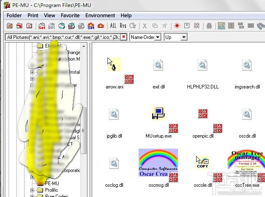The height and width of the screenshot is (197, 265).
Task: Expand the Prolific folder tree node
Action: tap(32, 190)
